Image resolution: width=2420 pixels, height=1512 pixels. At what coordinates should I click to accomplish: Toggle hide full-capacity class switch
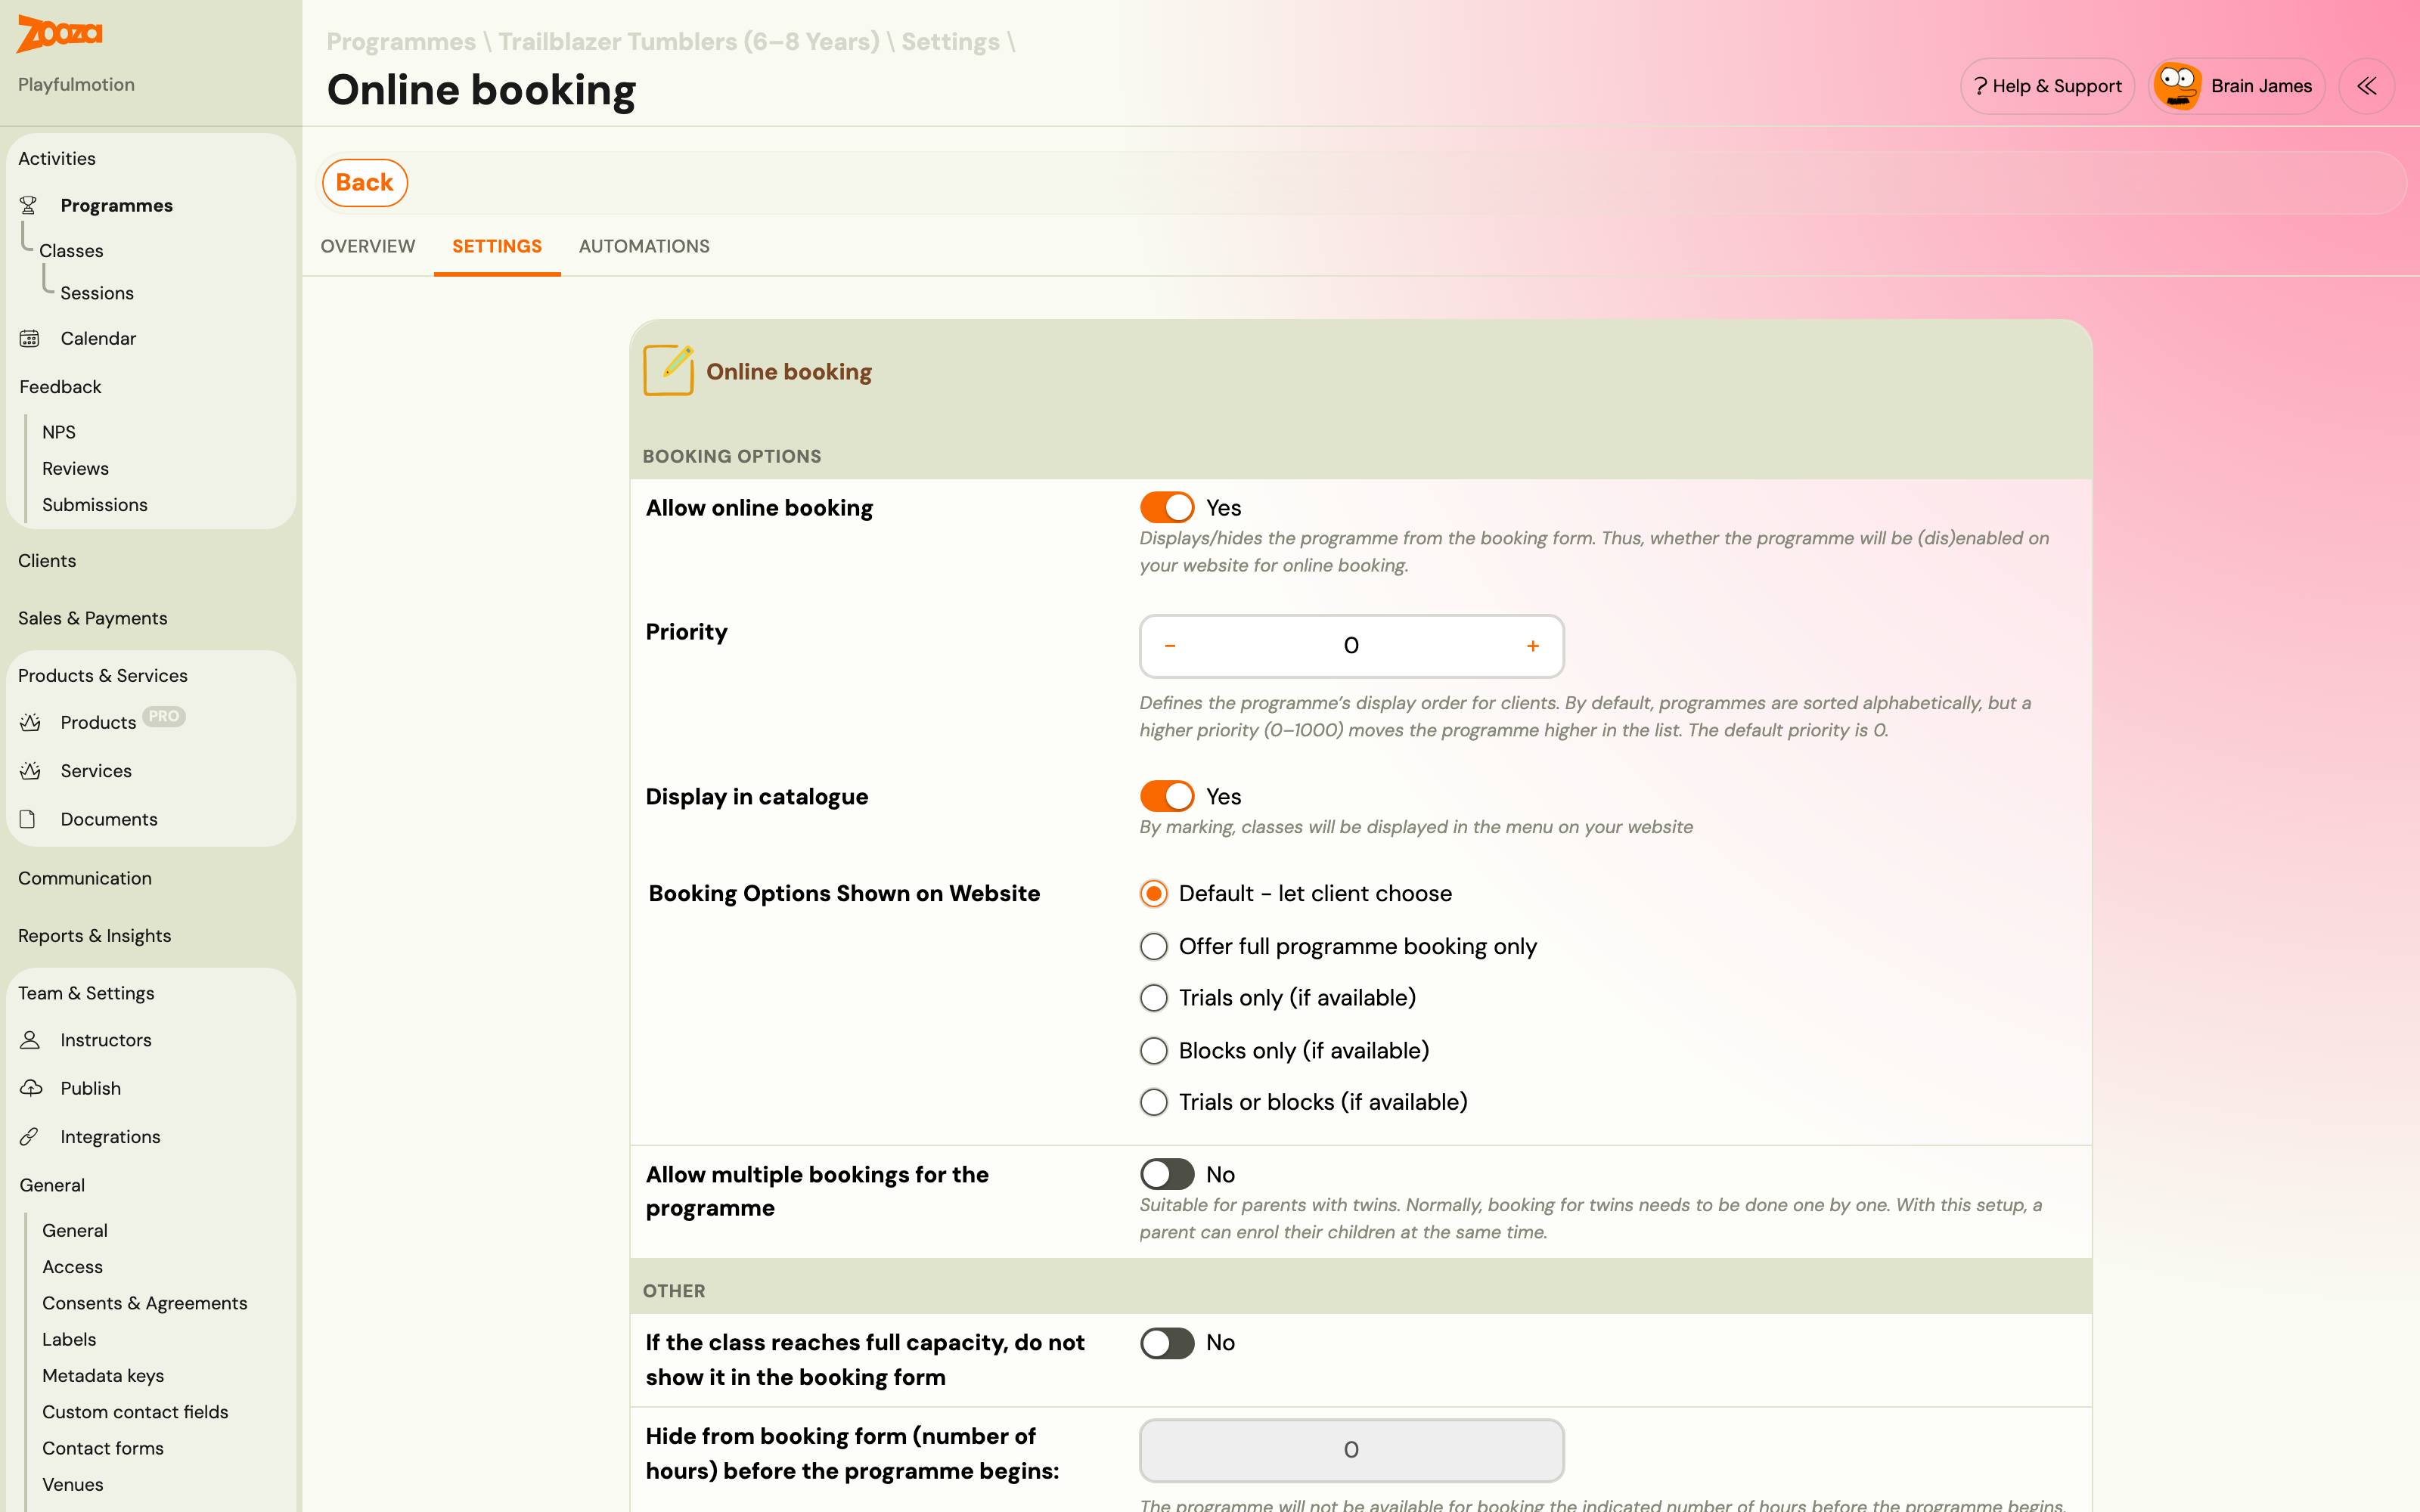tap(1167, 1343)
